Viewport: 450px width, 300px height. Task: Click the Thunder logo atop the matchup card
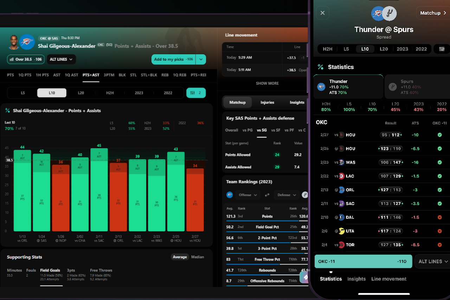[x=378, y=14]
